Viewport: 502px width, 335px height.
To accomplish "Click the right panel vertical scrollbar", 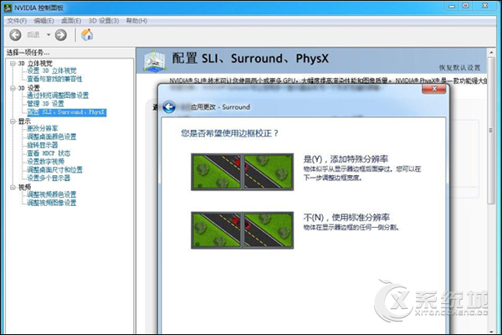I will 491,130.
